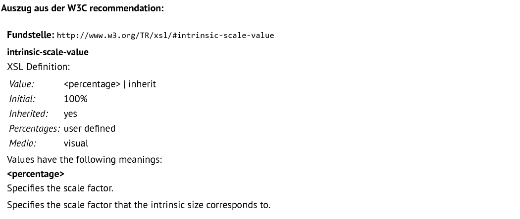
Task: Click the bold '<percentage>' term
Action: pos(36,174)
